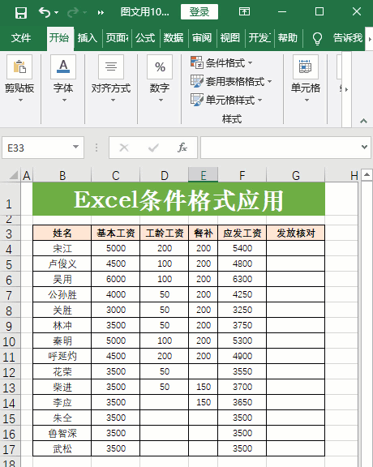Click the cell containing 卢俊义
Screen dimensions: 373x467
pyautogui.click(x=62, y=263)
